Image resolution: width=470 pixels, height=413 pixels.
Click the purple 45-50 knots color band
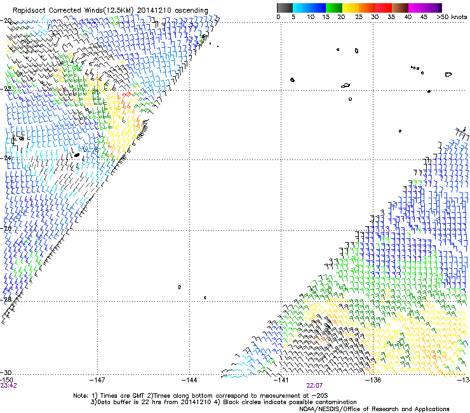pyautogui.click(x=433, y=8)
